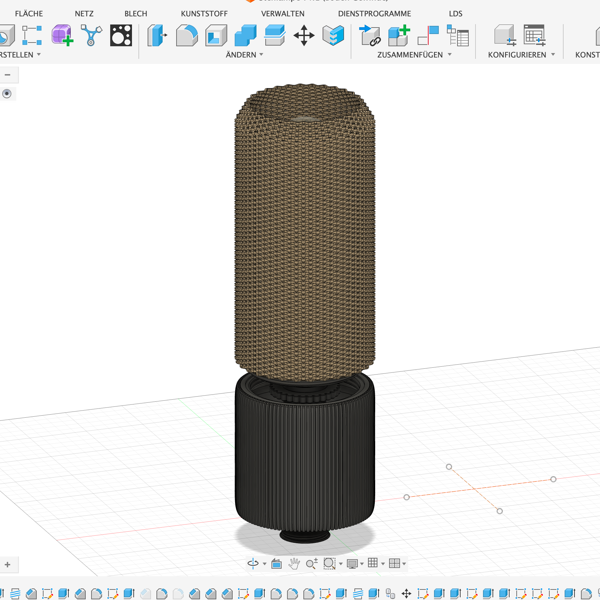This screenshot has height=600, width=600.
Task: Click the move feature in the timeline
Action: [406, 594]
